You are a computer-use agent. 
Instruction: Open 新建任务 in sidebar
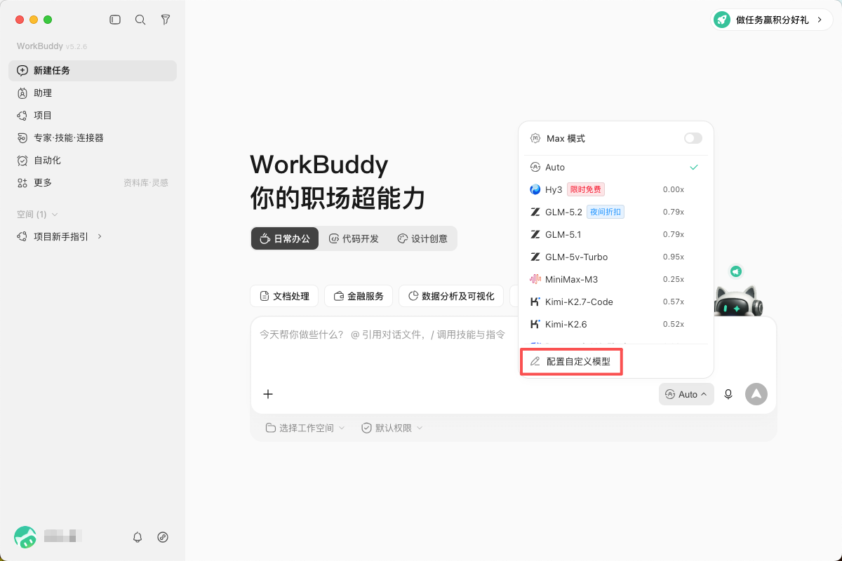(93, 71)
